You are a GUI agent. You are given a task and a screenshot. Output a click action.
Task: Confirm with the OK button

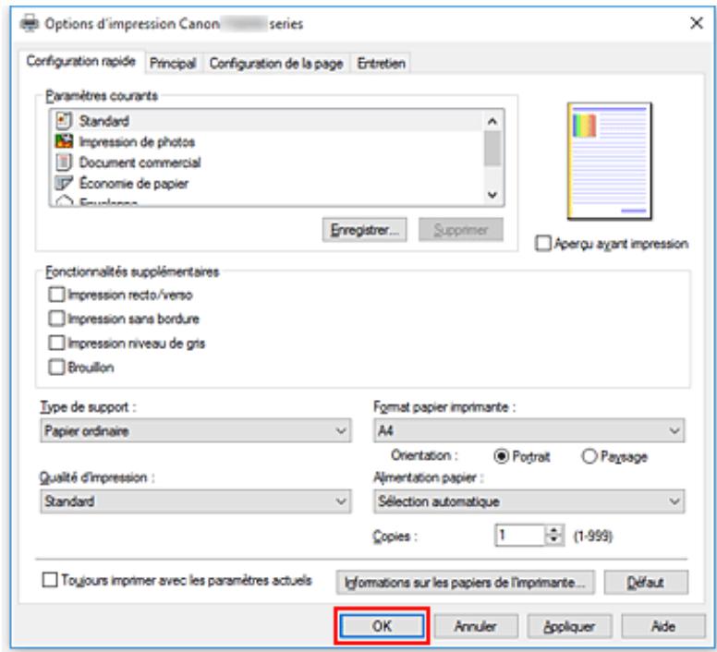coord(382,625)
